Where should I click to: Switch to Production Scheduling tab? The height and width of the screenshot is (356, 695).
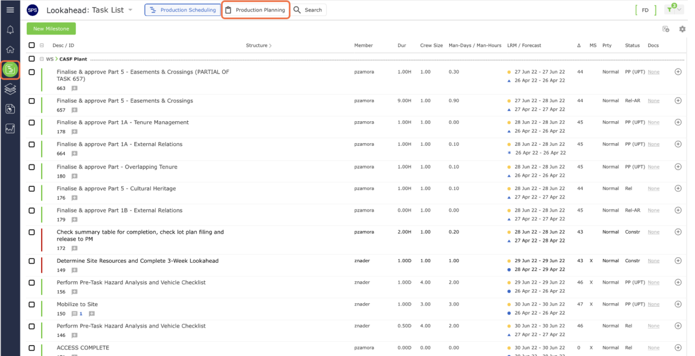click(x=182, y=10)
